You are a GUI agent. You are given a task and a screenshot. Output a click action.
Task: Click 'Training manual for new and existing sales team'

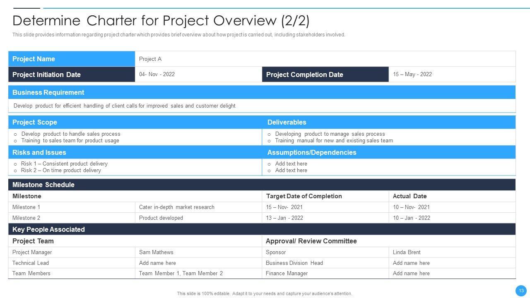[x=334, y=140]
